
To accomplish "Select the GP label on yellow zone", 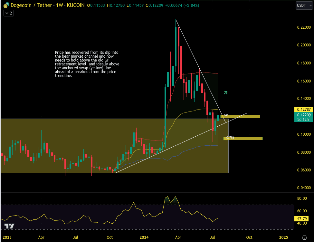I will pyautogui.click(x=226, y=115).
